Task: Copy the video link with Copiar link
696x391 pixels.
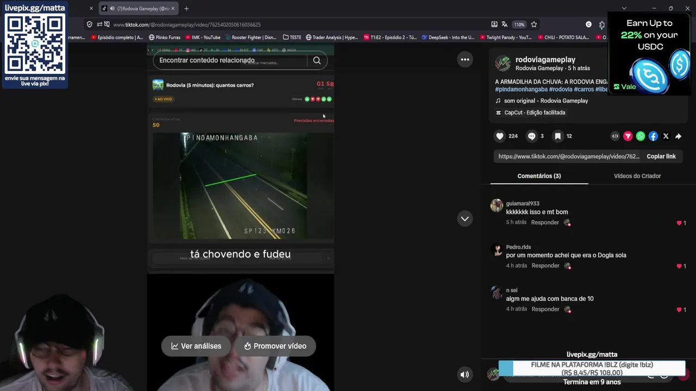Action: (x=661, y=156)
